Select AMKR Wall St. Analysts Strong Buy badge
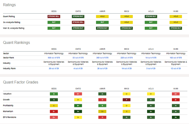Viewport: 189px width, 124px height. tap(102, 28)
